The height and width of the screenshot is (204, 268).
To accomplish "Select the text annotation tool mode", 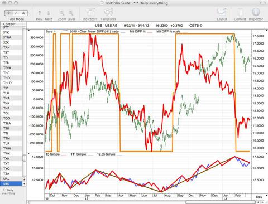I will tap(23, 13).
